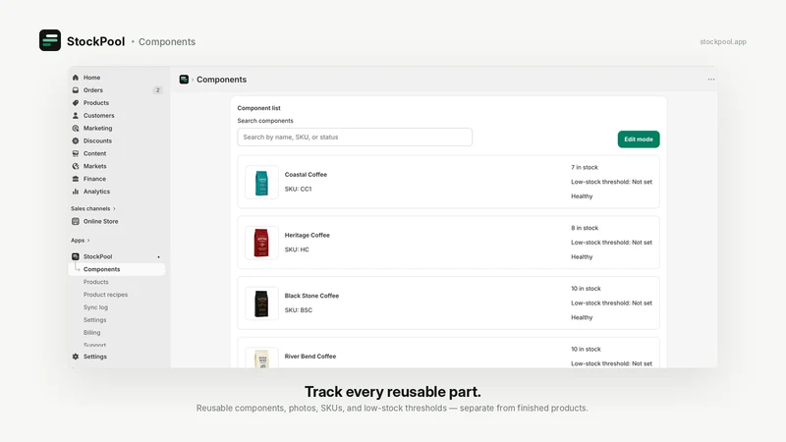Open Products under StockPool app
Screen dimensions: 786x442
[x=95, y=282]
